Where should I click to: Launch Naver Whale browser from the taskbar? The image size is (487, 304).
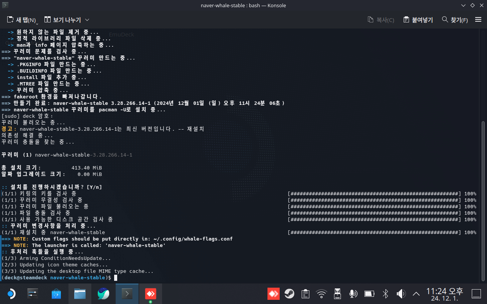tap(103, 294)
